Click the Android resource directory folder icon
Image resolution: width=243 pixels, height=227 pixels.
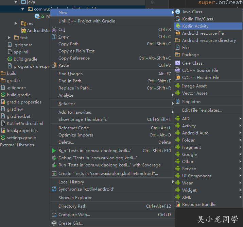[178, 40]
